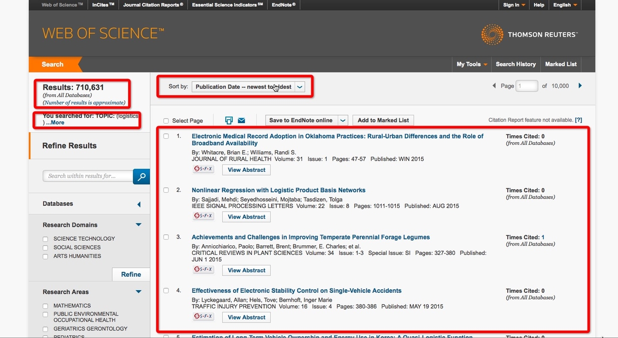618x338 pixels.
Task: Click SFX icon for Temperate Perennial Forage result
Action: (x=203, y=270)
